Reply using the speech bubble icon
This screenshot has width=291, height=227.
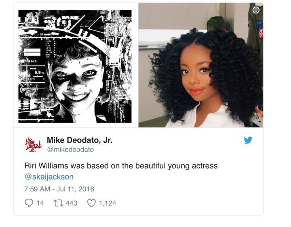[x=29, y=203]
